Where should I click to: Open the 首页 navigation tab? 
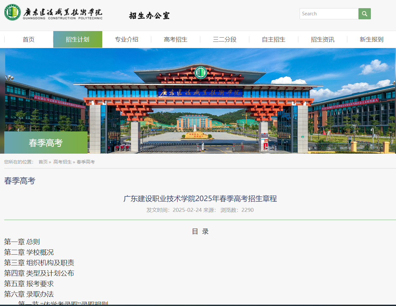tap(28, 39)
